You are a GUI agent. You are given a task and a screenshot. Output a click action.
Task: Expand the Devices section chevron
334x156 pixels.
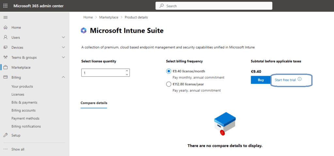(x=63, y=47)
